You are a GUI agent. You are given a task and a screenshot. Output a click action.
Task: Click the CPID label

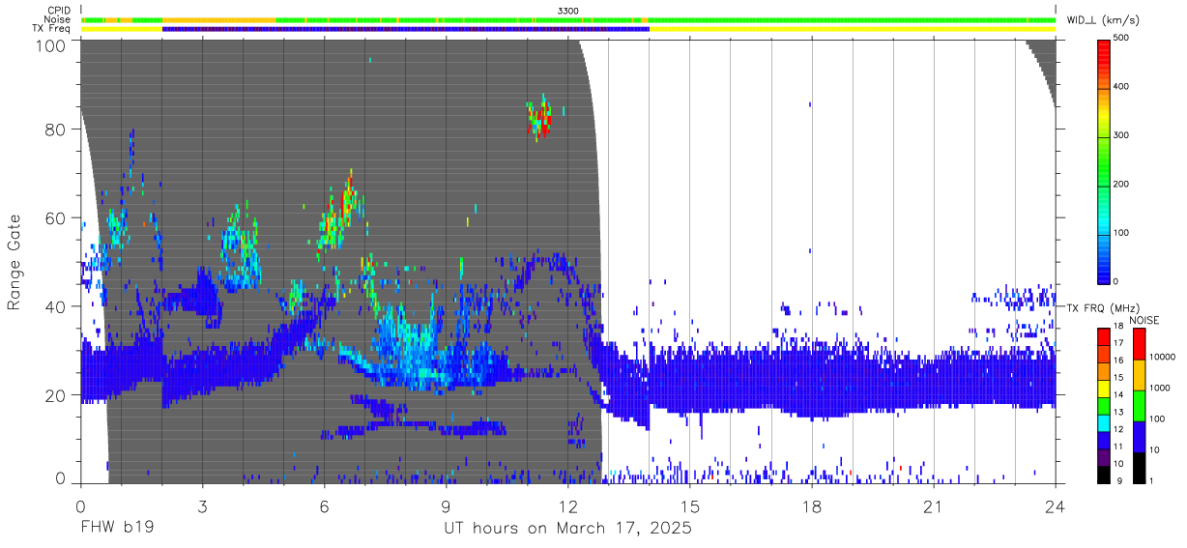coord(58,10)
